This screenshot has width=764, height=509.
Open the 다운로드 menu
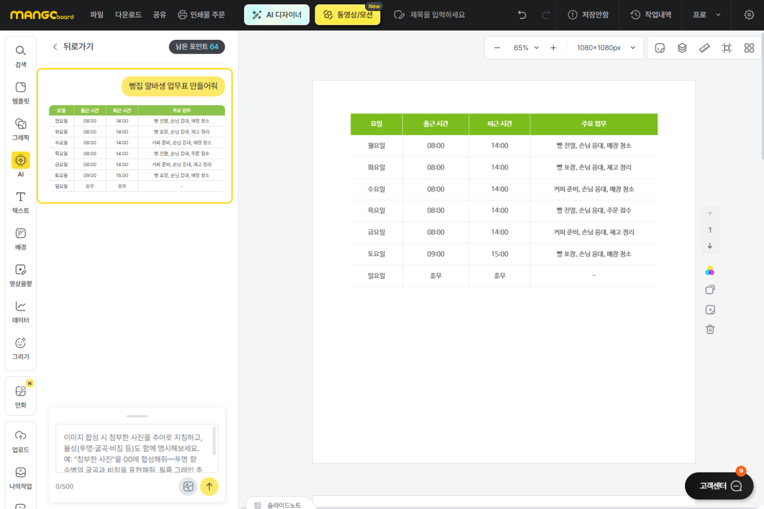point(128,15)
